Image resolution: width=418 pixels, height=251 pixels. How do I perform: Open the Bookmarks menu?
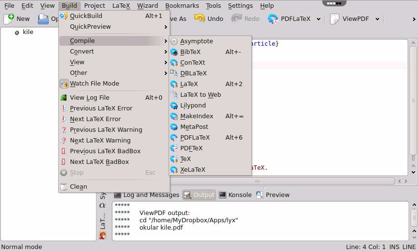[182, 6]
